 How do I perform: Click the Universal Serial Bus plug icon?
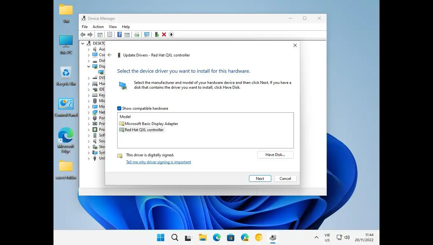click(x=95, y=158)
